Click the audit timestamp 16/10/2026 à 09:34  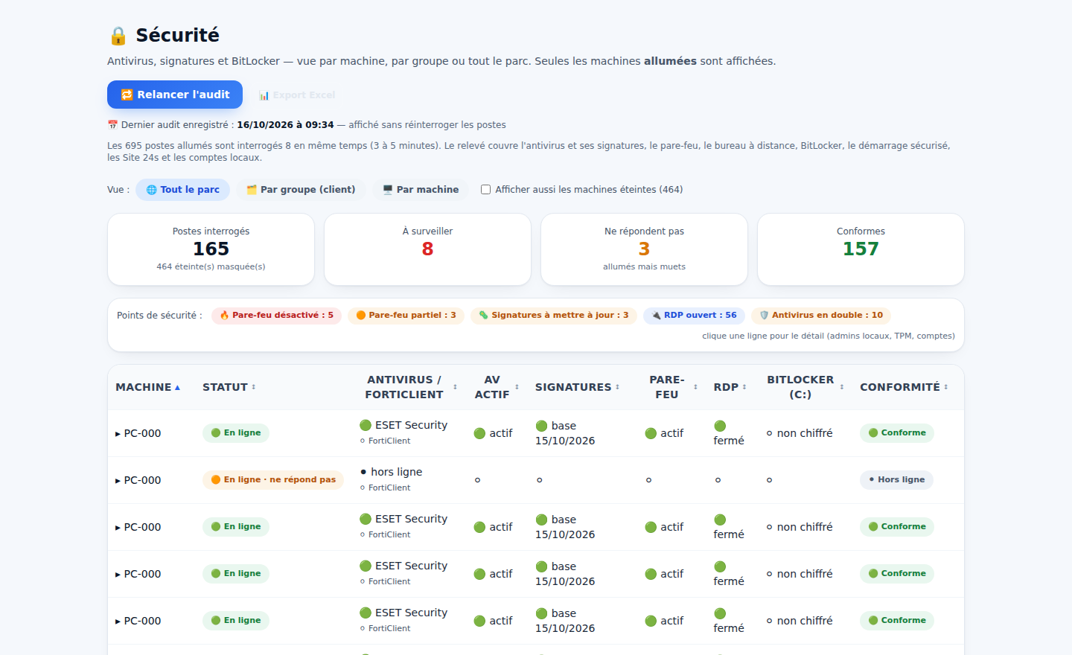click(x=285, y=125)
